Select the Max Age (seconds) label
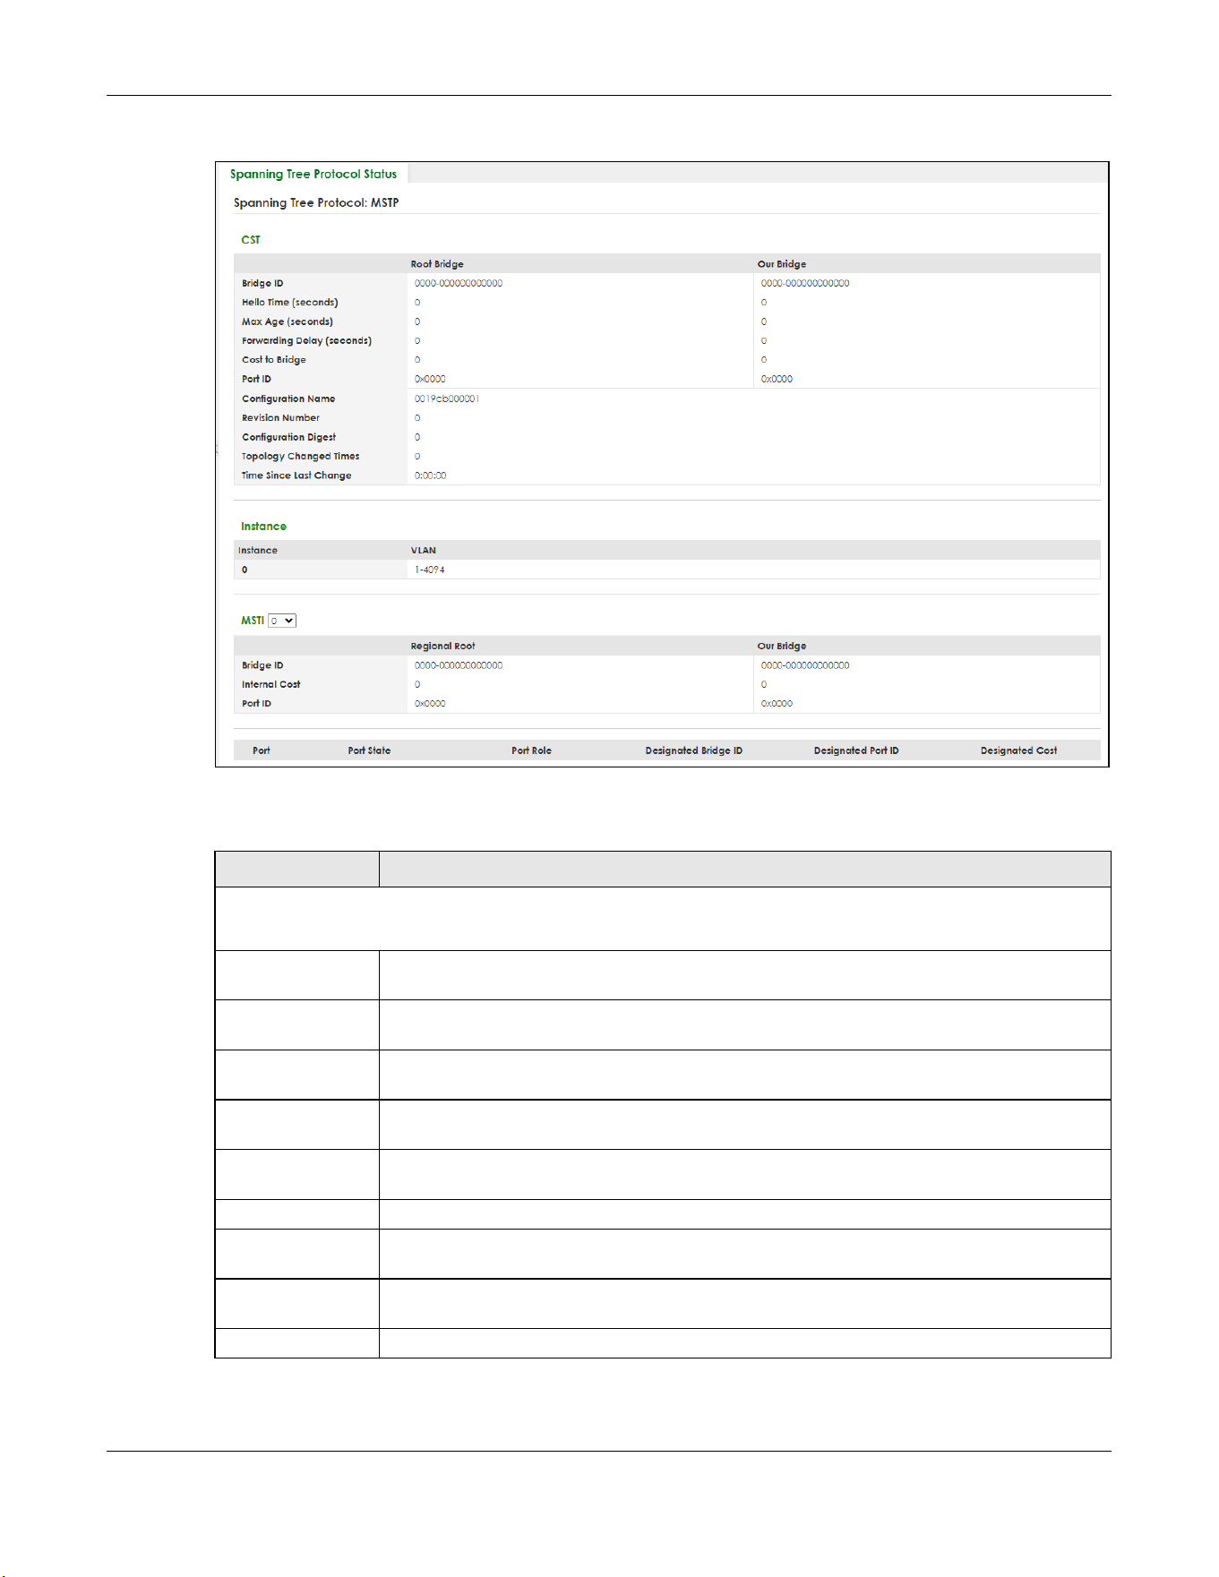 (288, 322)
